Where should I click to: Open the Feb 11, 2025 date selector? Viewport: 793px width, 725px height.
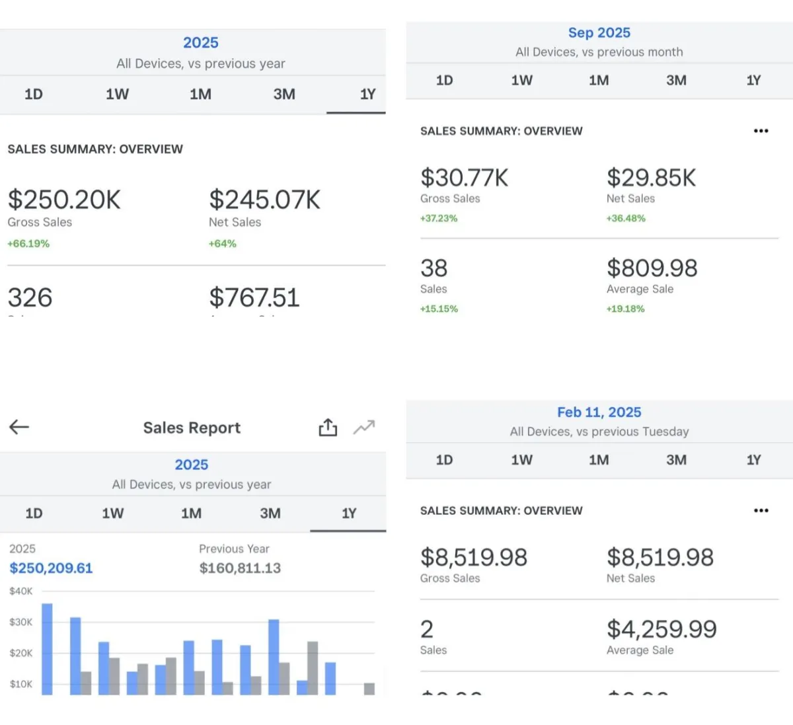[599, 412]
